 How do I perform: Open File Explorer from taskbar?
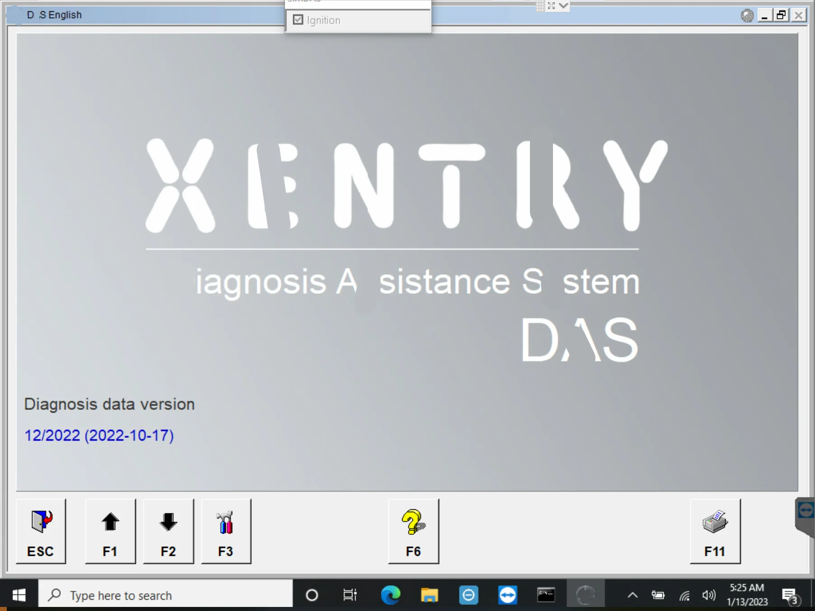[429, 595]
